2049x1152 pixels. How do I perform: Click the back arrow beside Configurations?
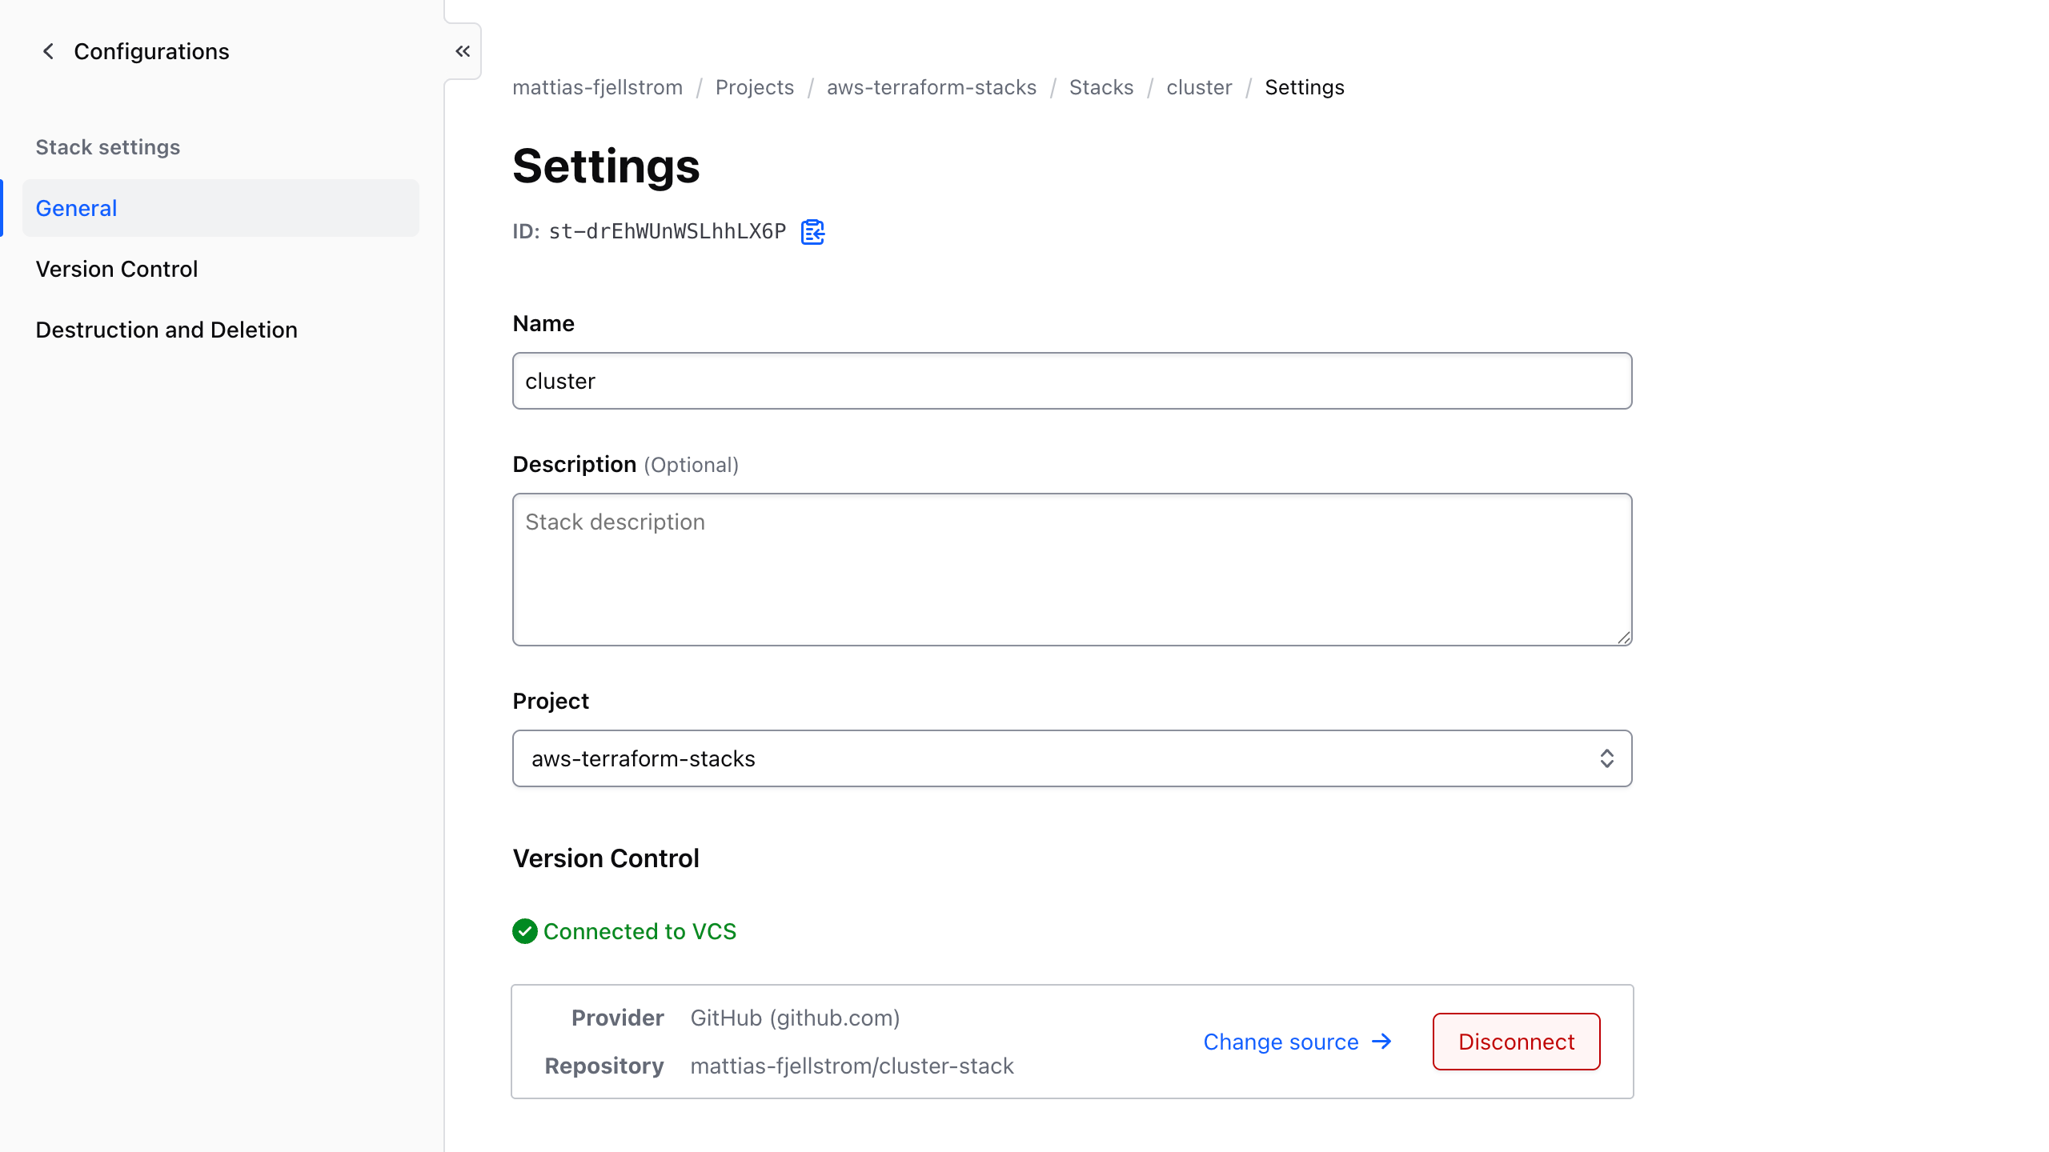(x=48, y=50)
